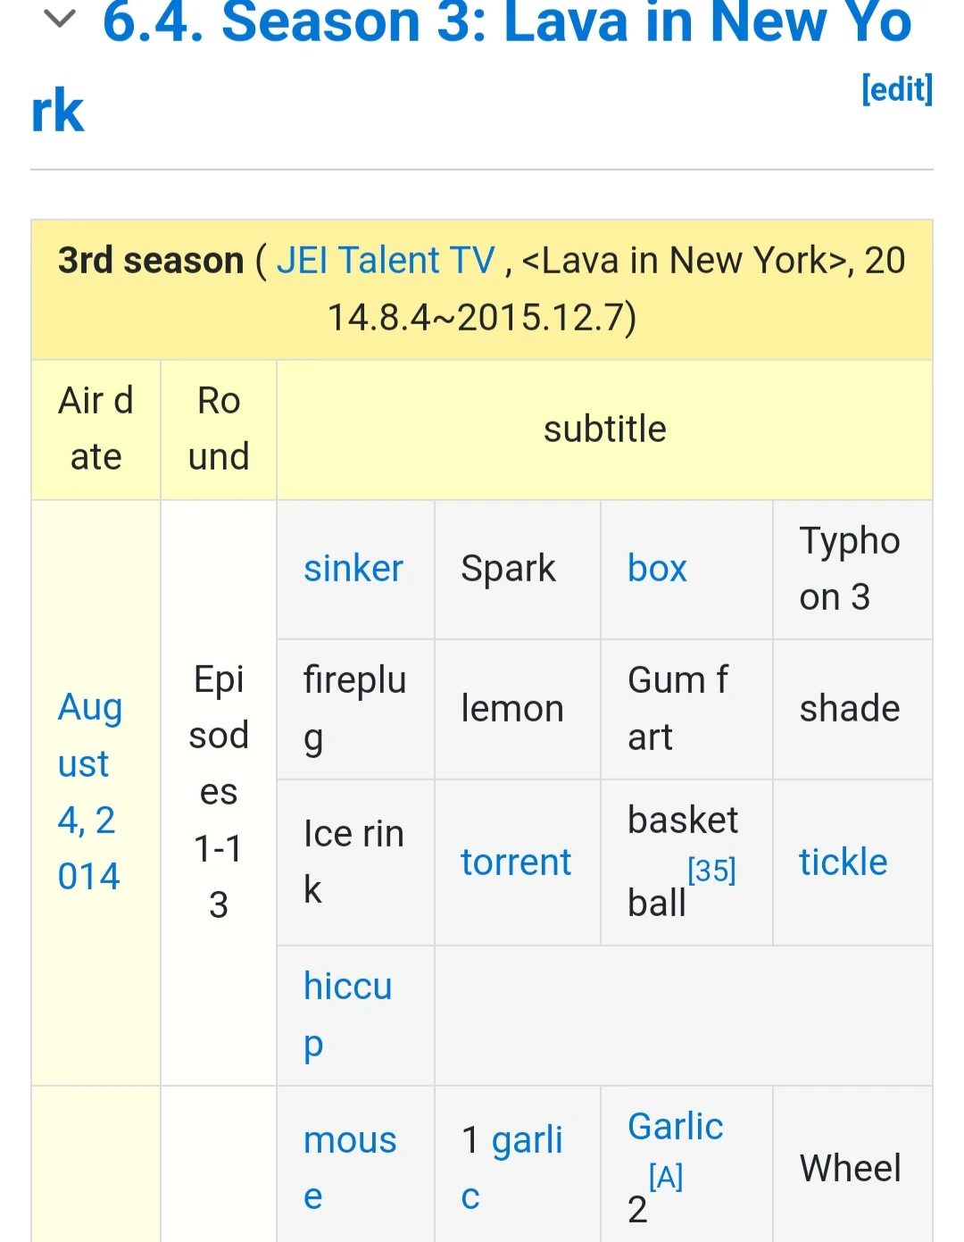Follow the tickle episode link
The height and width of the screenshot is (1242, 964).
843,863
